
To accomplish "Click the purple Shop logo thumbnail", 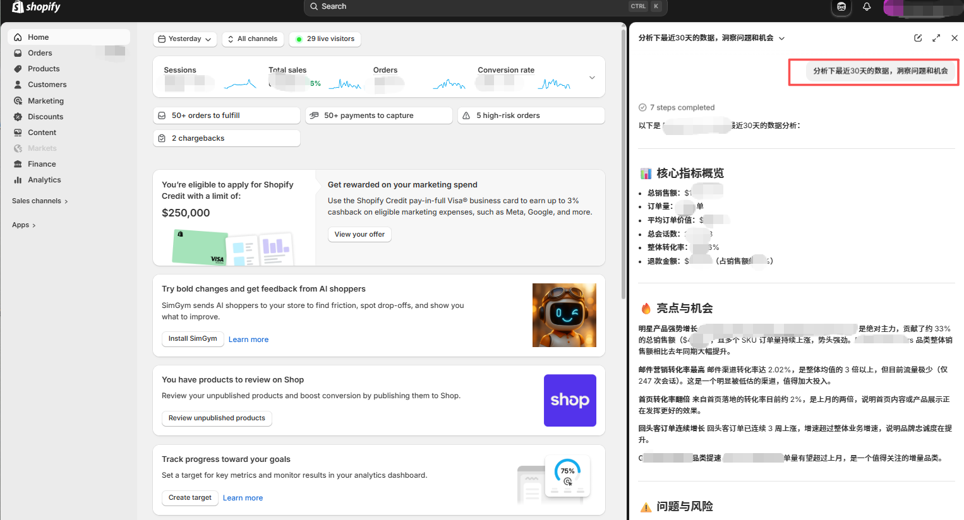I will [570, 400].
